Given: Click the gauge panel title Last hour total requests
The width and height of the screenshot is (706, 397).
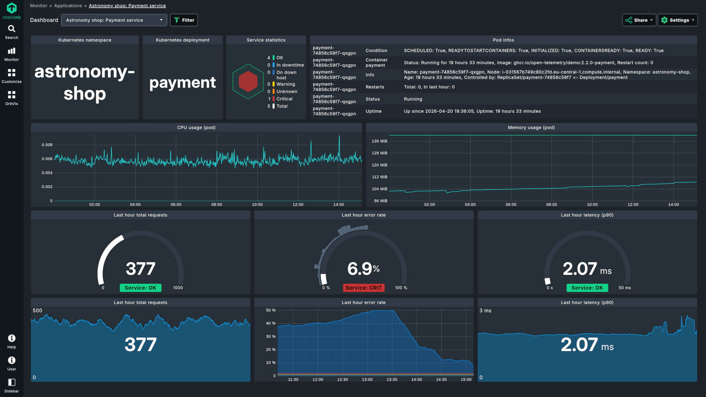Looking at the screenshot, I should (140, 215).
